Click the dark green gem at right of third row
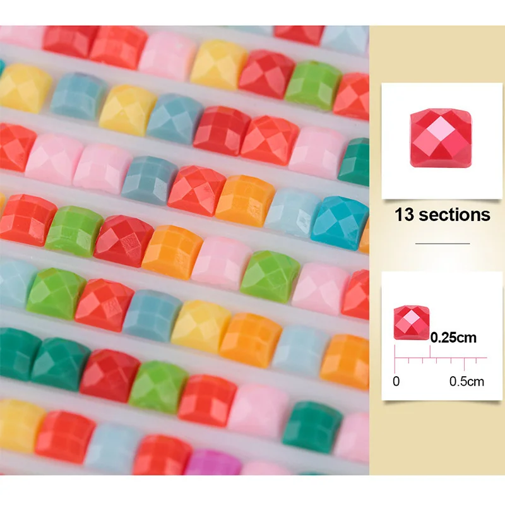Screen dimensions: 505x505 [x=354, y=162]
